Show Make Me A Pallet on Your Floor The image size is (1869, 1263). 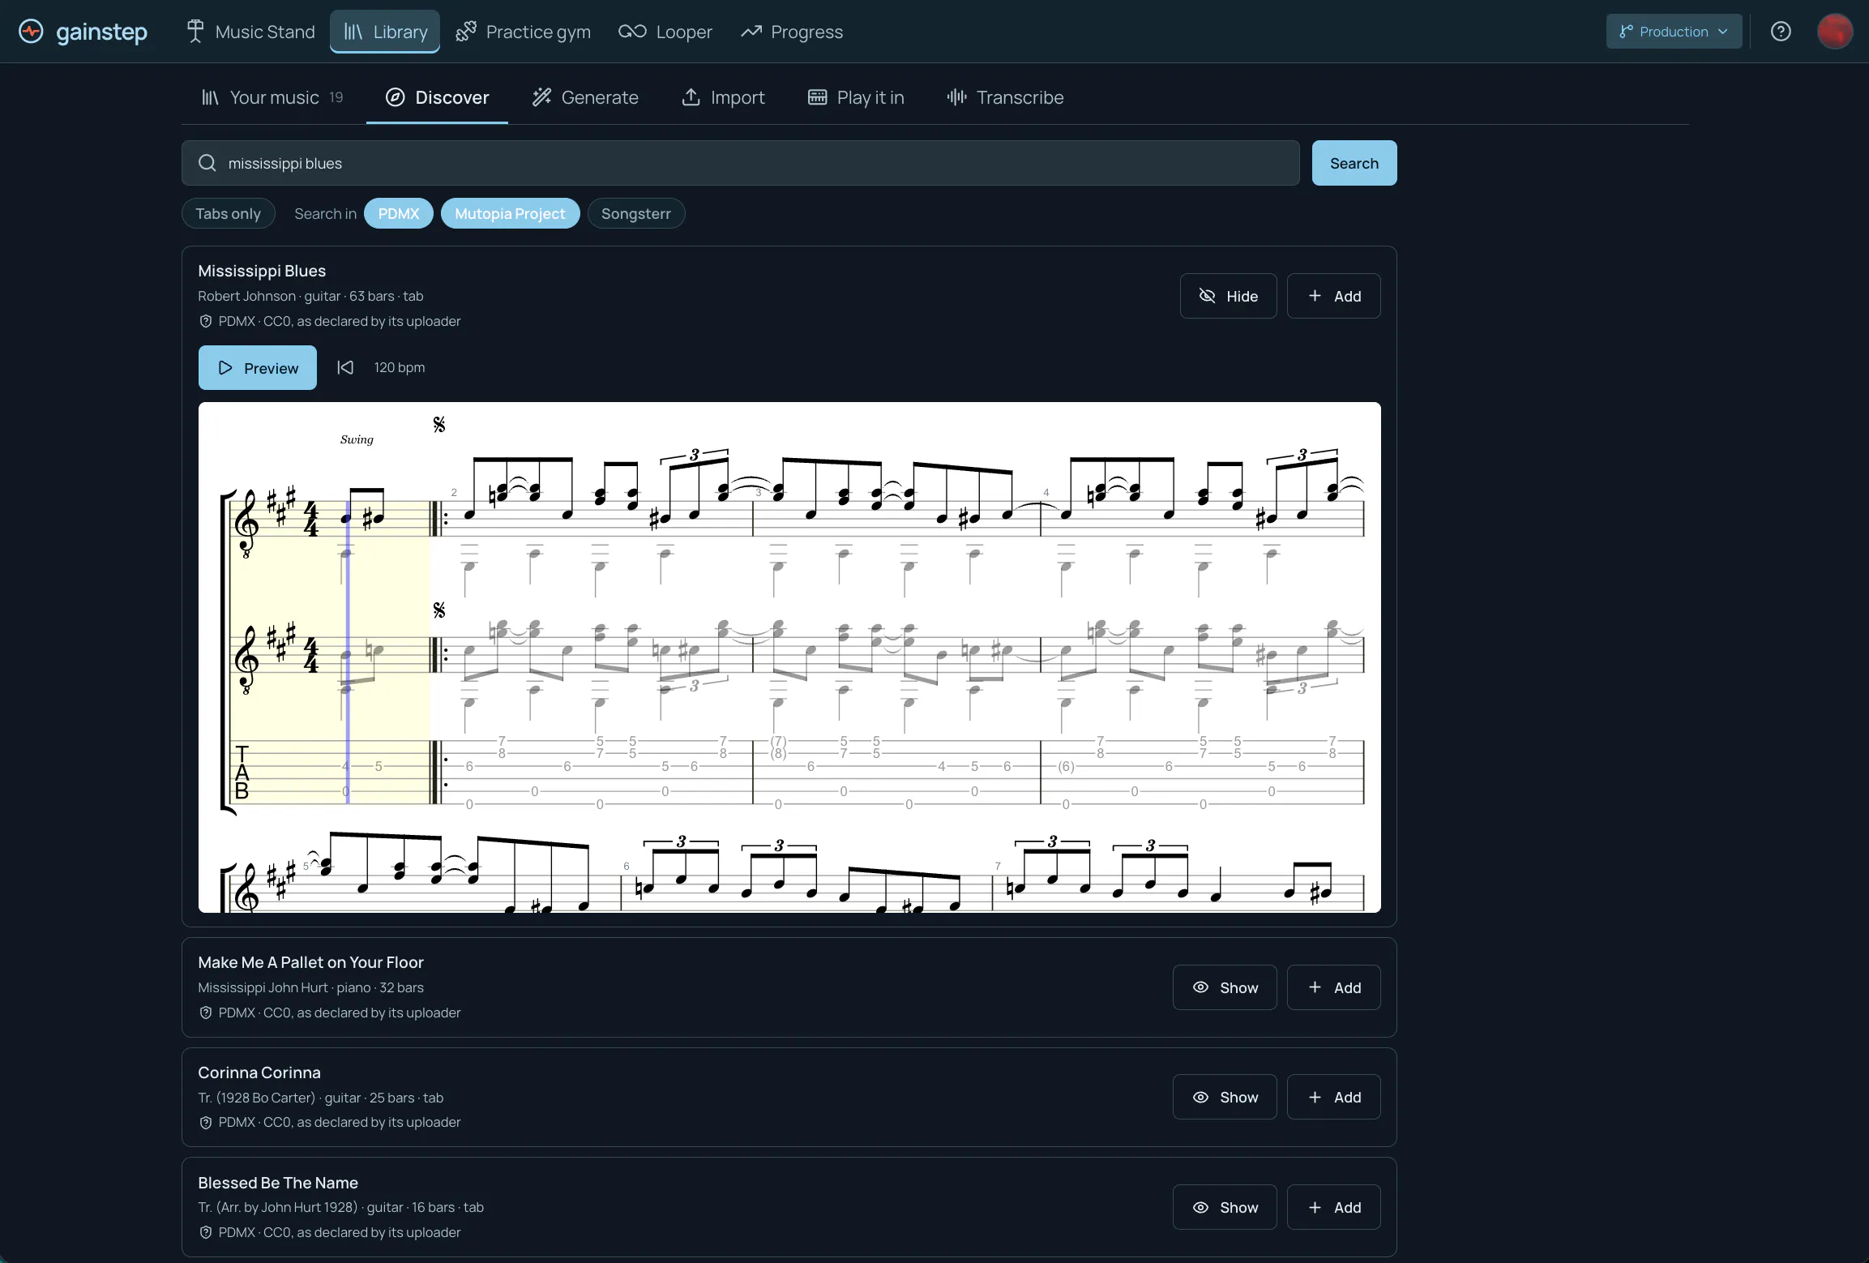point(1224,987)
